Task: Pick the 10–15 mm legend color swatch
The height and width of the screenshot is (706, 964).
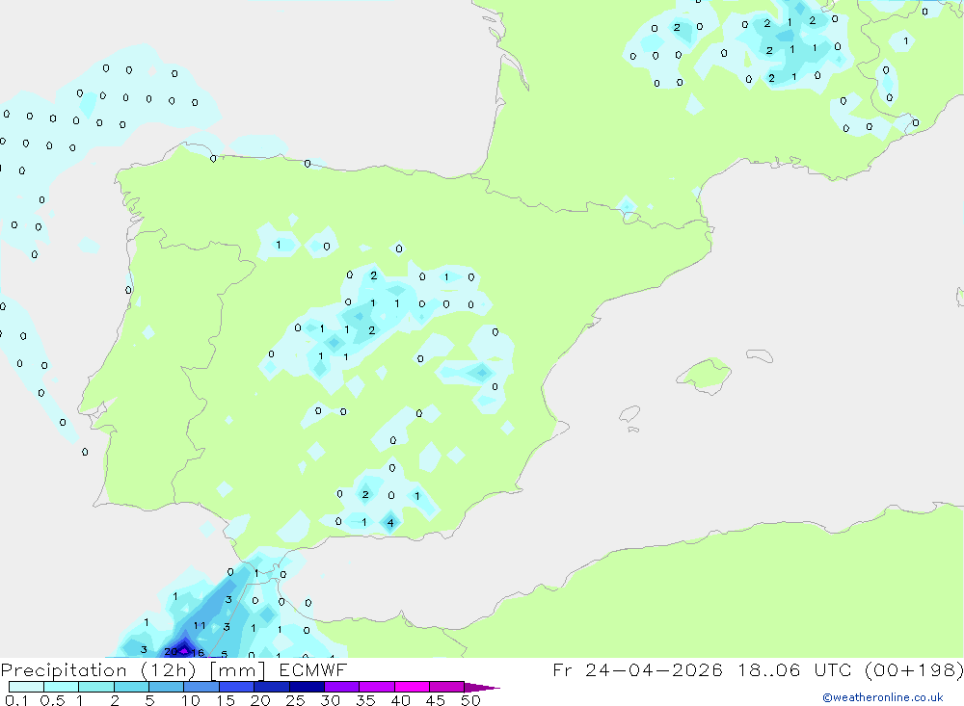Action: click(201, 687)
